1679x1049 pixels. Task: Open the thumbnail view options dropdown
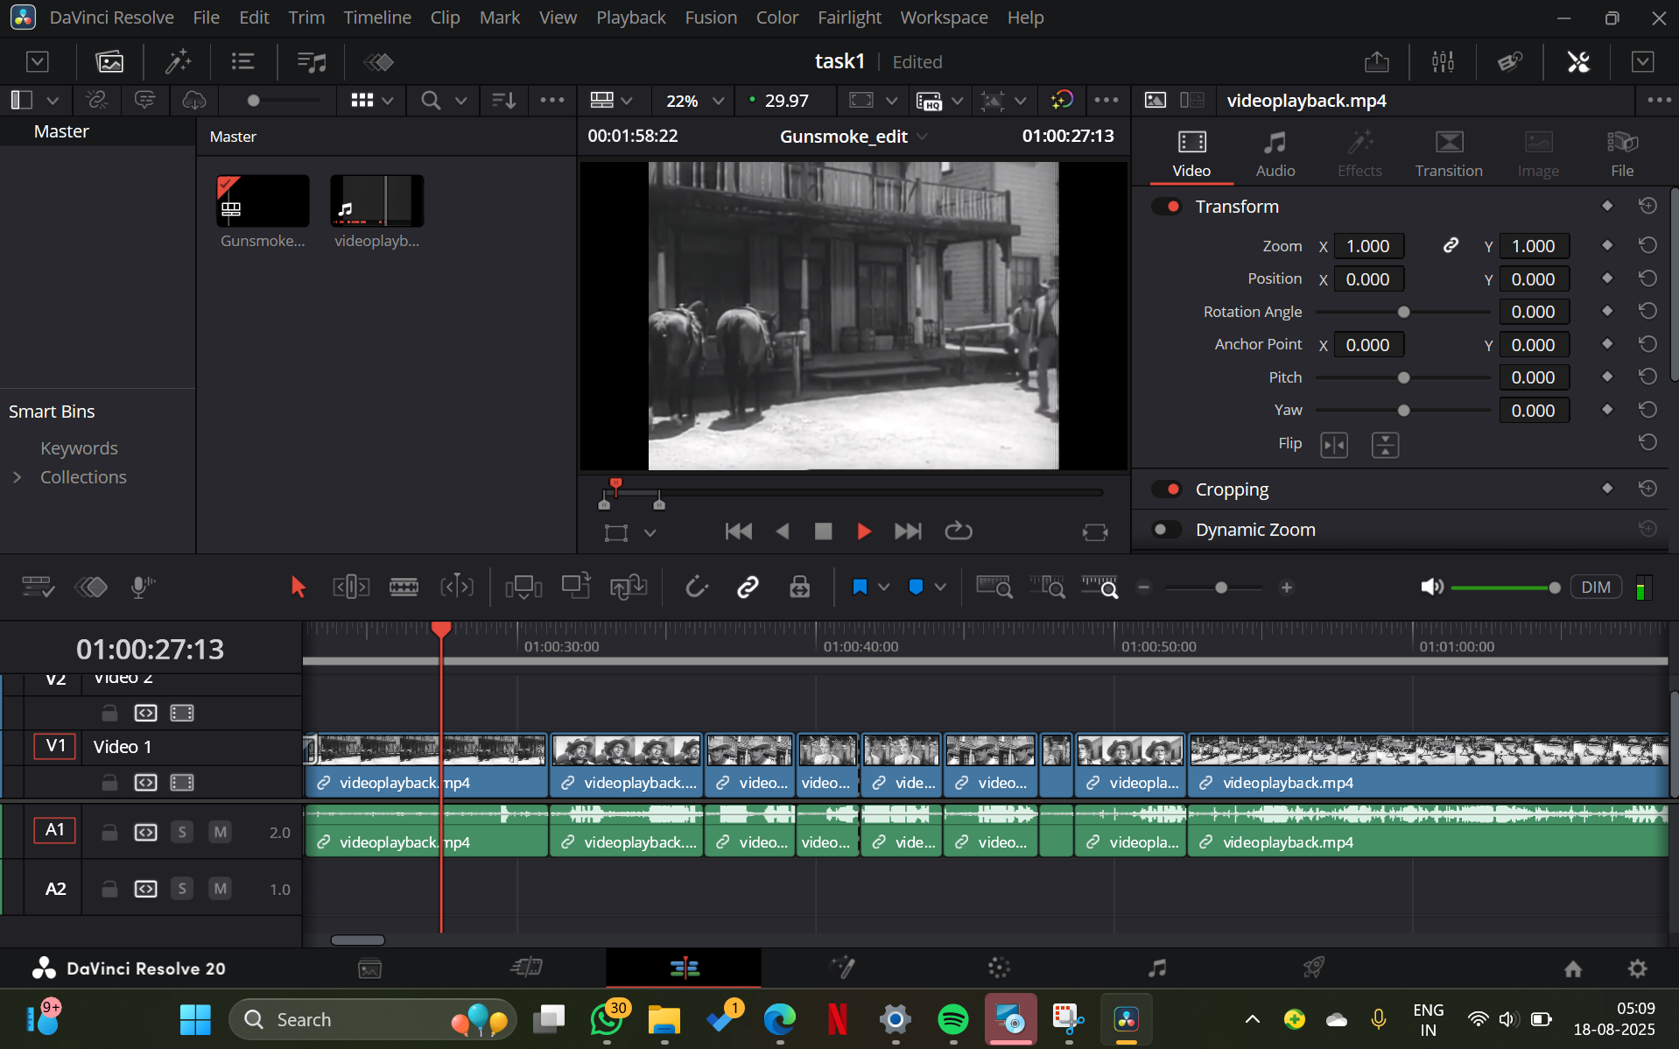[x=388, y=101]
